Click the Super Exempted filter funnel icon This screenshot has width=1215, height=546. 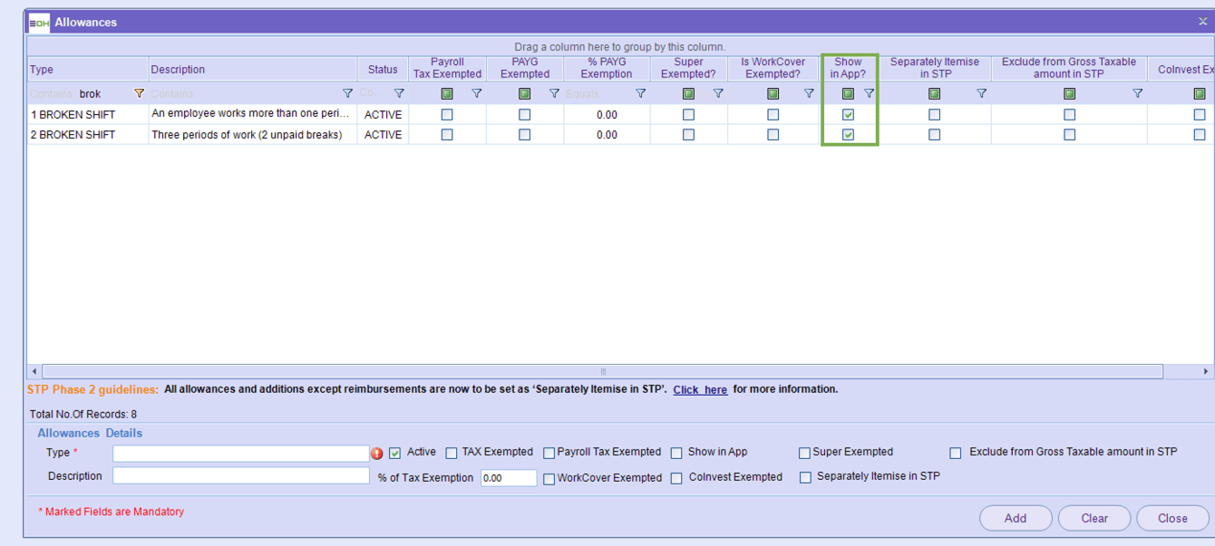718,93
